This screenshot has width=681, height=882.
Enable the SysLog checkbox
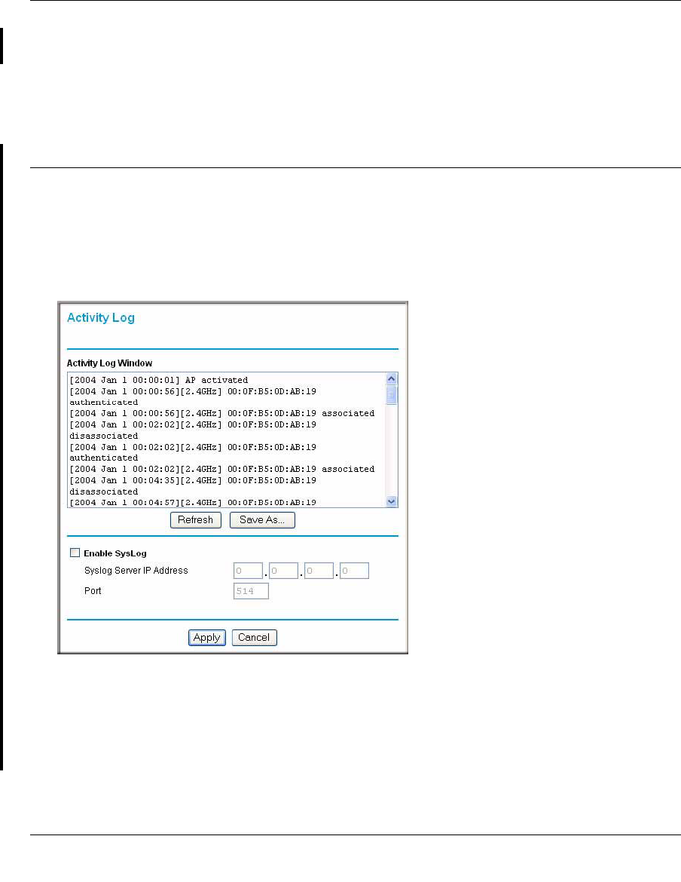coord(75,553)
